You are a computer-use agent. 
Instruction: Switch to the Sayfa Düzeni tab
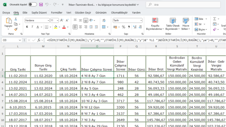pos(39,13)
